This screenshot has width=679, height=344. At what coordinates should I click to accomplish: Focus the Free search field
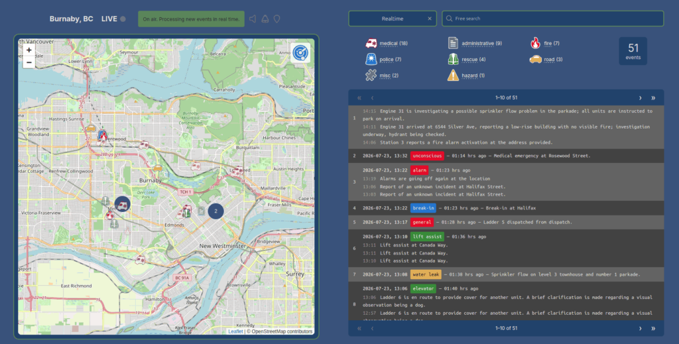pos(552,19)
